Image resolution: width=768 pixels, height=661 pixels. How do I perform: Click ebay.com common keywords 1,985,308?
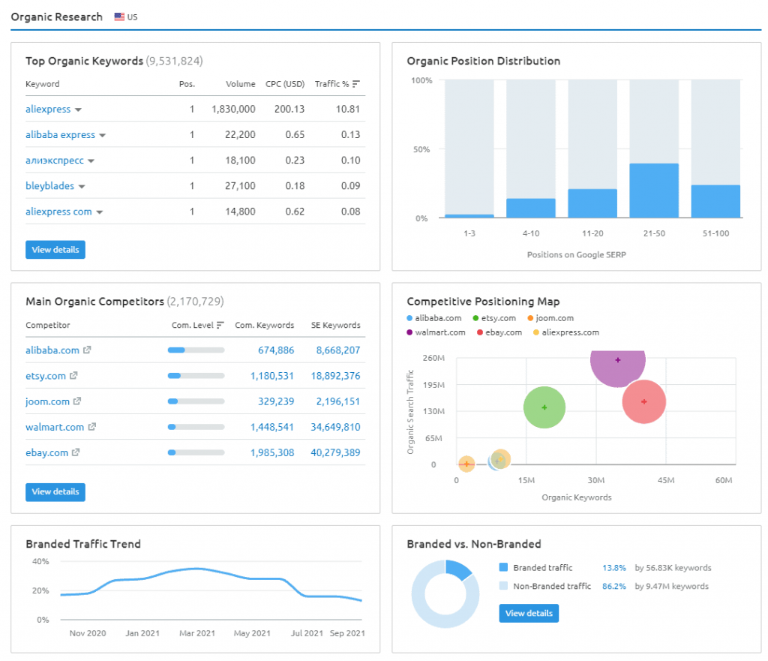pyautogui.click(x=272, y=452)
